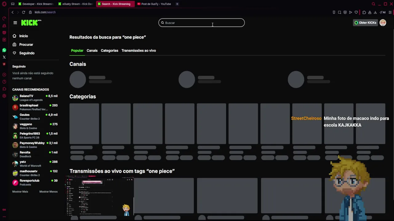Open the extensions cube icon in toolbar
This screenshot has width=394, height=221.
(364, 12)
